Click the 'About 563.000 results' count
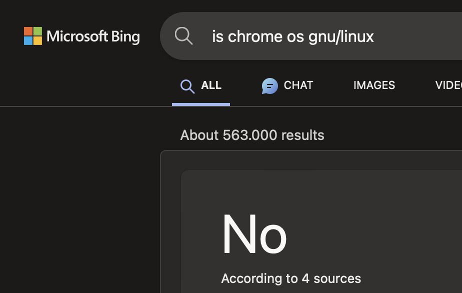462x293 pixels. pyautogui.click(x=252, y=135)
